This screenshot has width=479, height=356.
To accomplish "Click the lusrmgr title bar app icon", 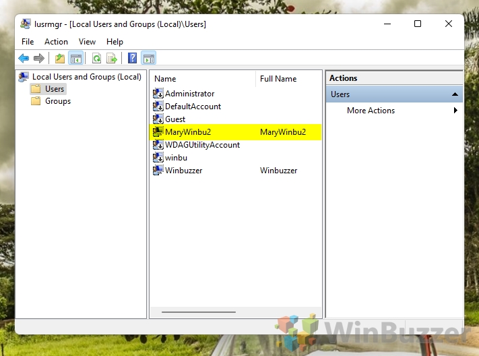I will pyautogui.click(x=26, y=24).
